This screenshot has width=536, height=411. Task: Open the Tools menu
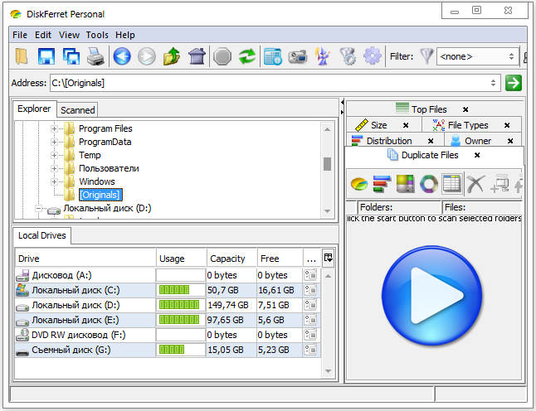[97, 35]
